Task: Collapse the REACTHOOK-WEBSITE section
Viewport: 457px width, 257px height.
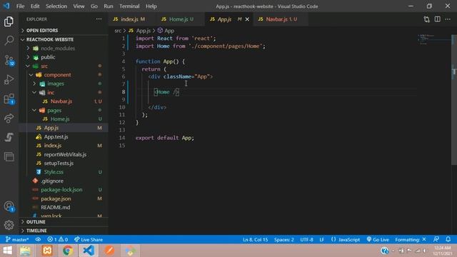Action: tap(64, 39)
